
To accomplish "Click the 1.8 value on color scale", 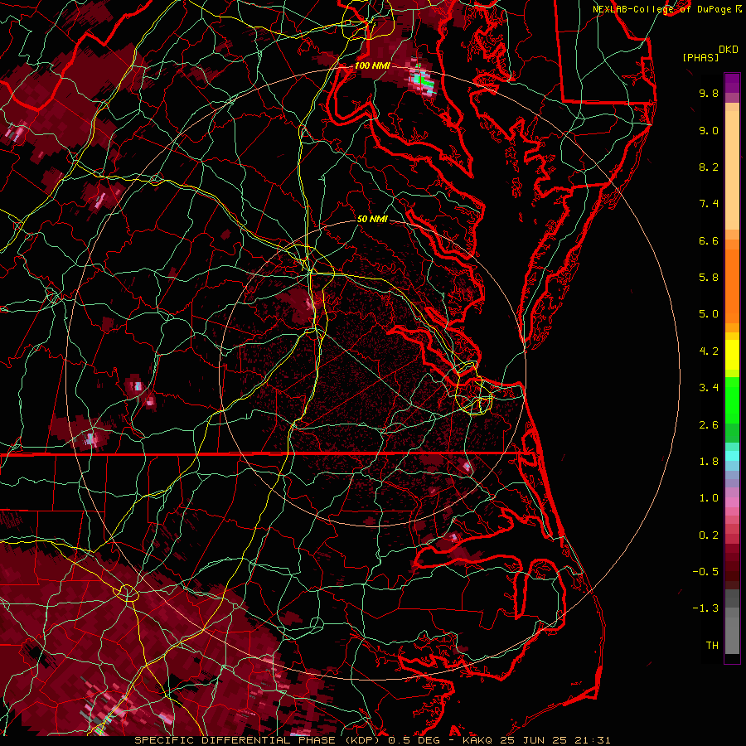I will (709, 462).
